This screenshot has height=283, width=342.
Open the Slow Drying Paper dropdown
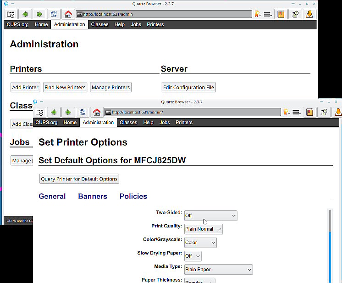193,256
